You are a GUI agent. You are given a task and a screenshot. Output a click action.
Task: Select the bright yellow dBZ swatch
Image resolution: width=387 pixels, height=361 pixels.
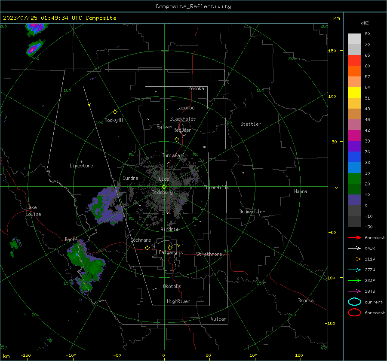(x=354, y=92)
